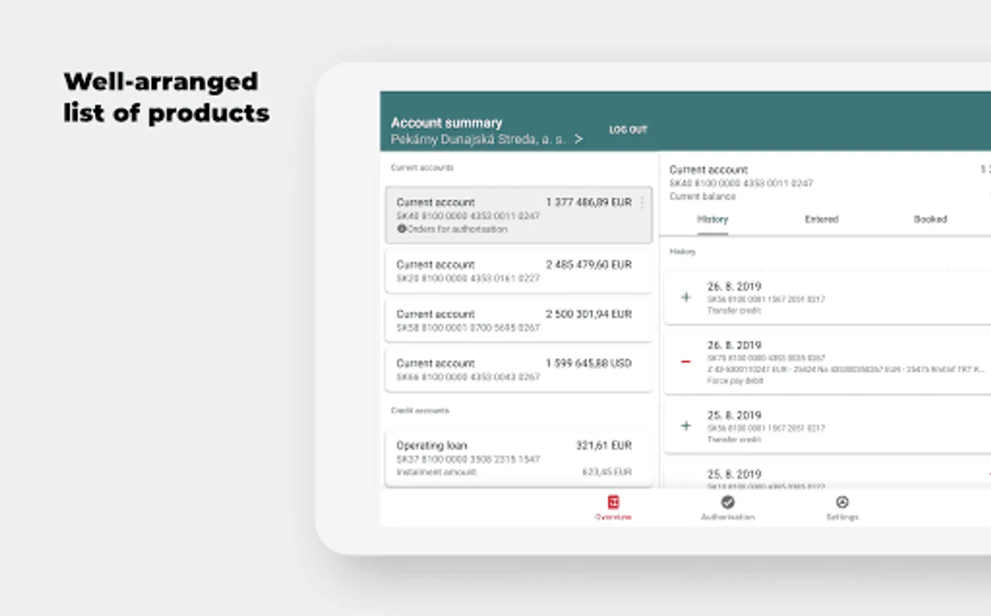Click the "Current balance" label in the detail panel
This screenshot has height=616, width=991.
pos(702,196)
